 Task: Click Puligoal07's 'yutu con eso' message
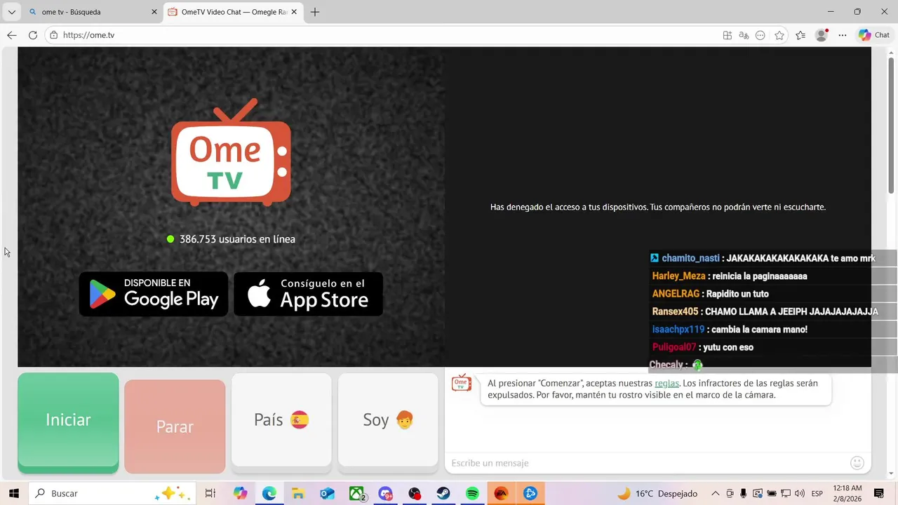tap(703, 347)
